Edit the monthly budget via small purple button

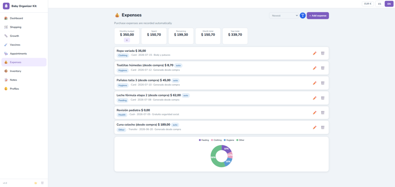pyautogui.click(x=127, y=40)
